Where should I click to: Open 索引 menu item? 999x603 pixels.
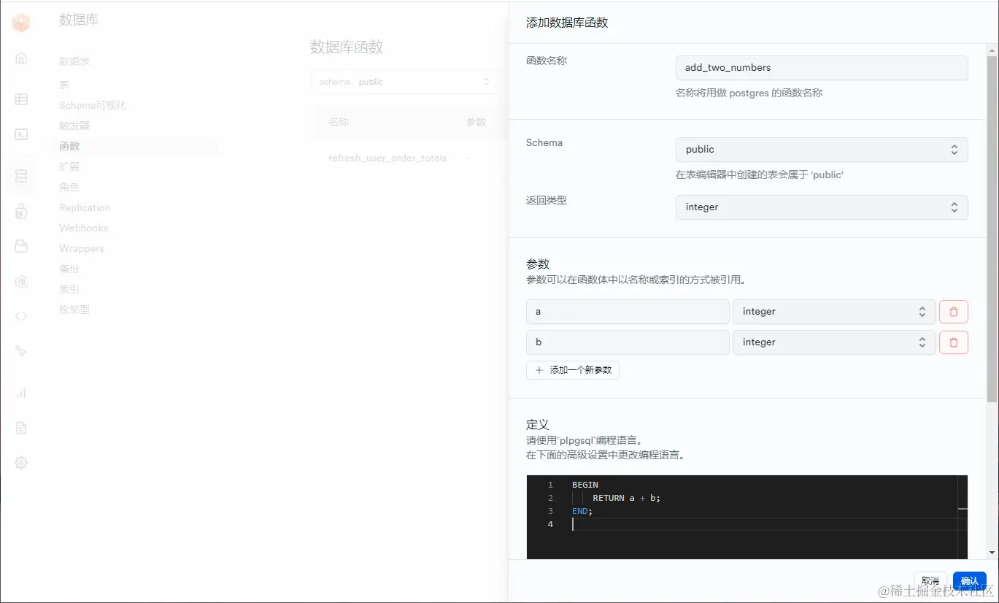pos(69,289)
